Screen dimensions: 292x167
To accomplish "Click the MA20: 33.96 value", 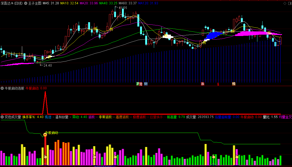I will click(89, 3).
